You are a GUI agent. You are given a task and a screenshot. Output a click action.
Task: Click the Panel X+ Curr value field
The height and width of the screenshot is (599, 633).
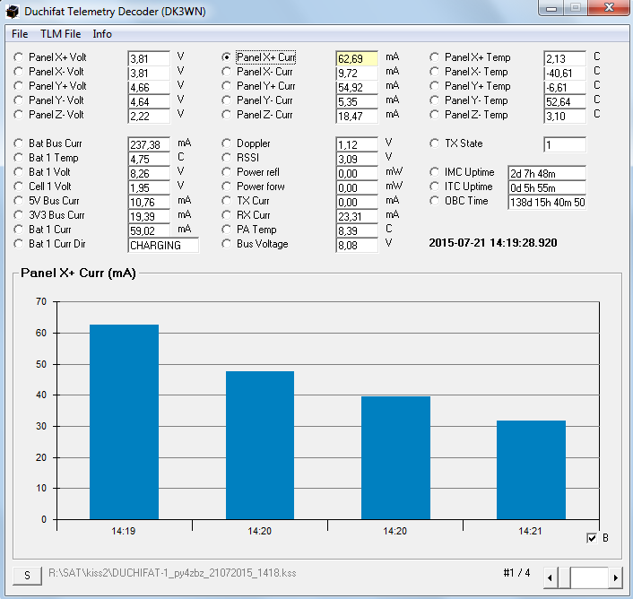[x=357, y=58]
